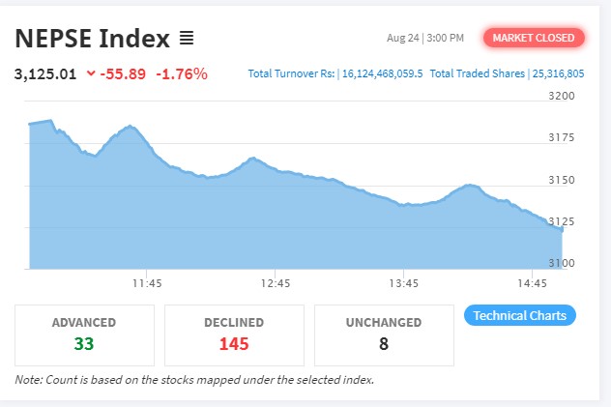Screen dimensions: 611x407
Task: Open the UNCHANGED 8 stocks card
Action: click(x=384, y=334)
